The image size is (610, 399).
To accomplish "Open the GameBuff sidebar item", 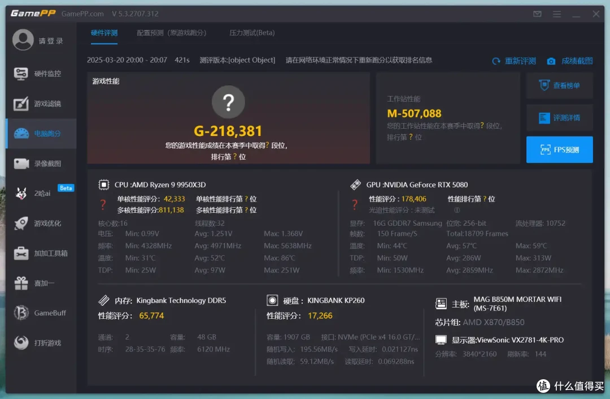I will coord(41,313).
